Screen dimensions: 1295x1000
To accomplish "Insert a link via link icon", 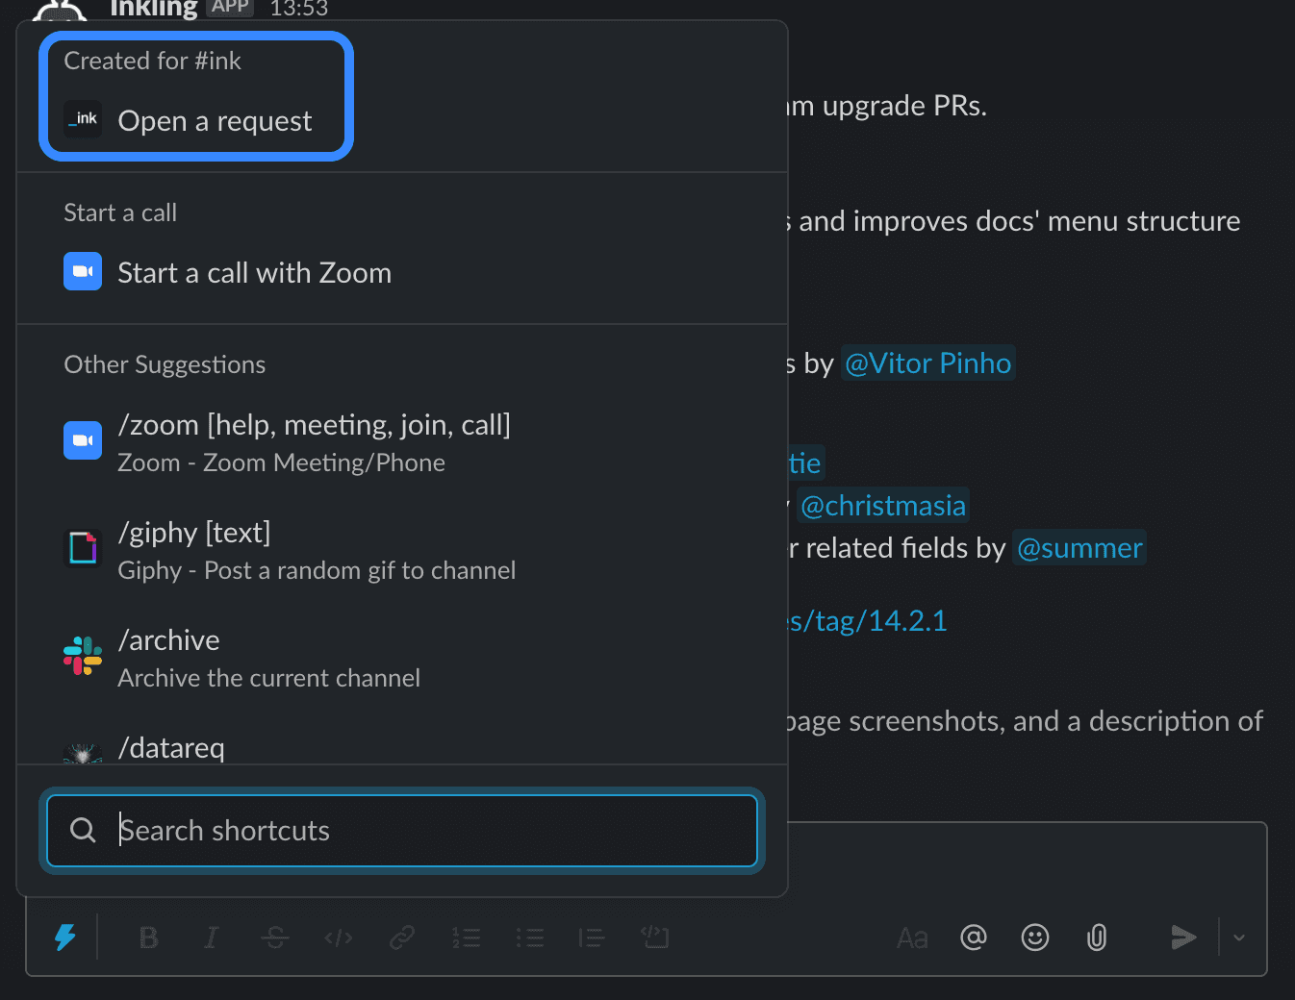I will tap(402, 937).
